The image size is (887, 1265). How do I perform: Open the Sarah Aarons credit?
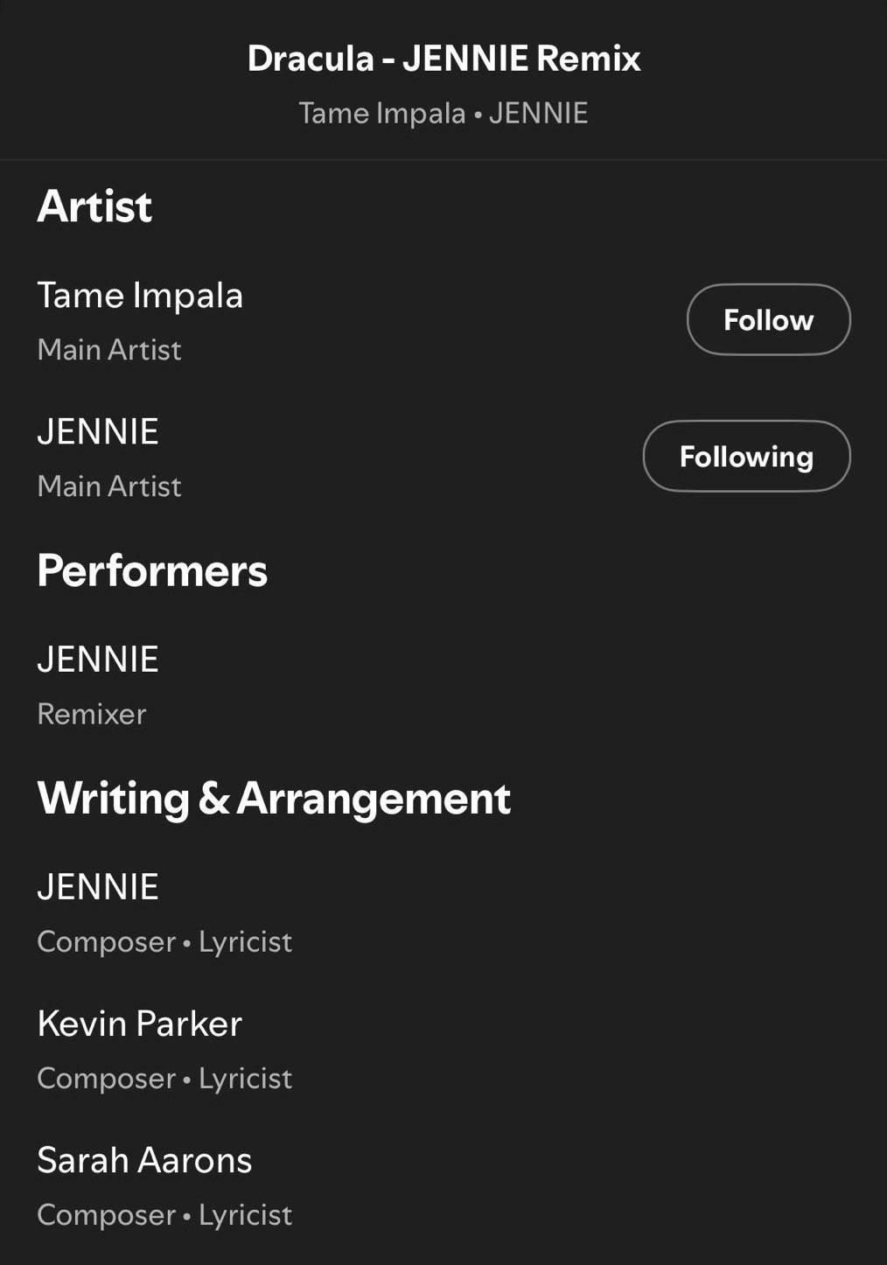pos(144,1160)
